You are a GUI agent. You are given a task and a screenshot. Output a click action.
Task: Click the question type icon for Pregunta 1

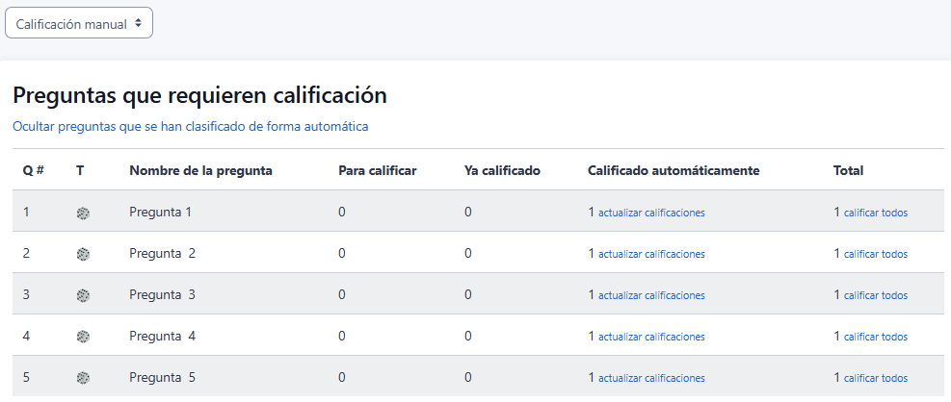[x=83, y=214]
